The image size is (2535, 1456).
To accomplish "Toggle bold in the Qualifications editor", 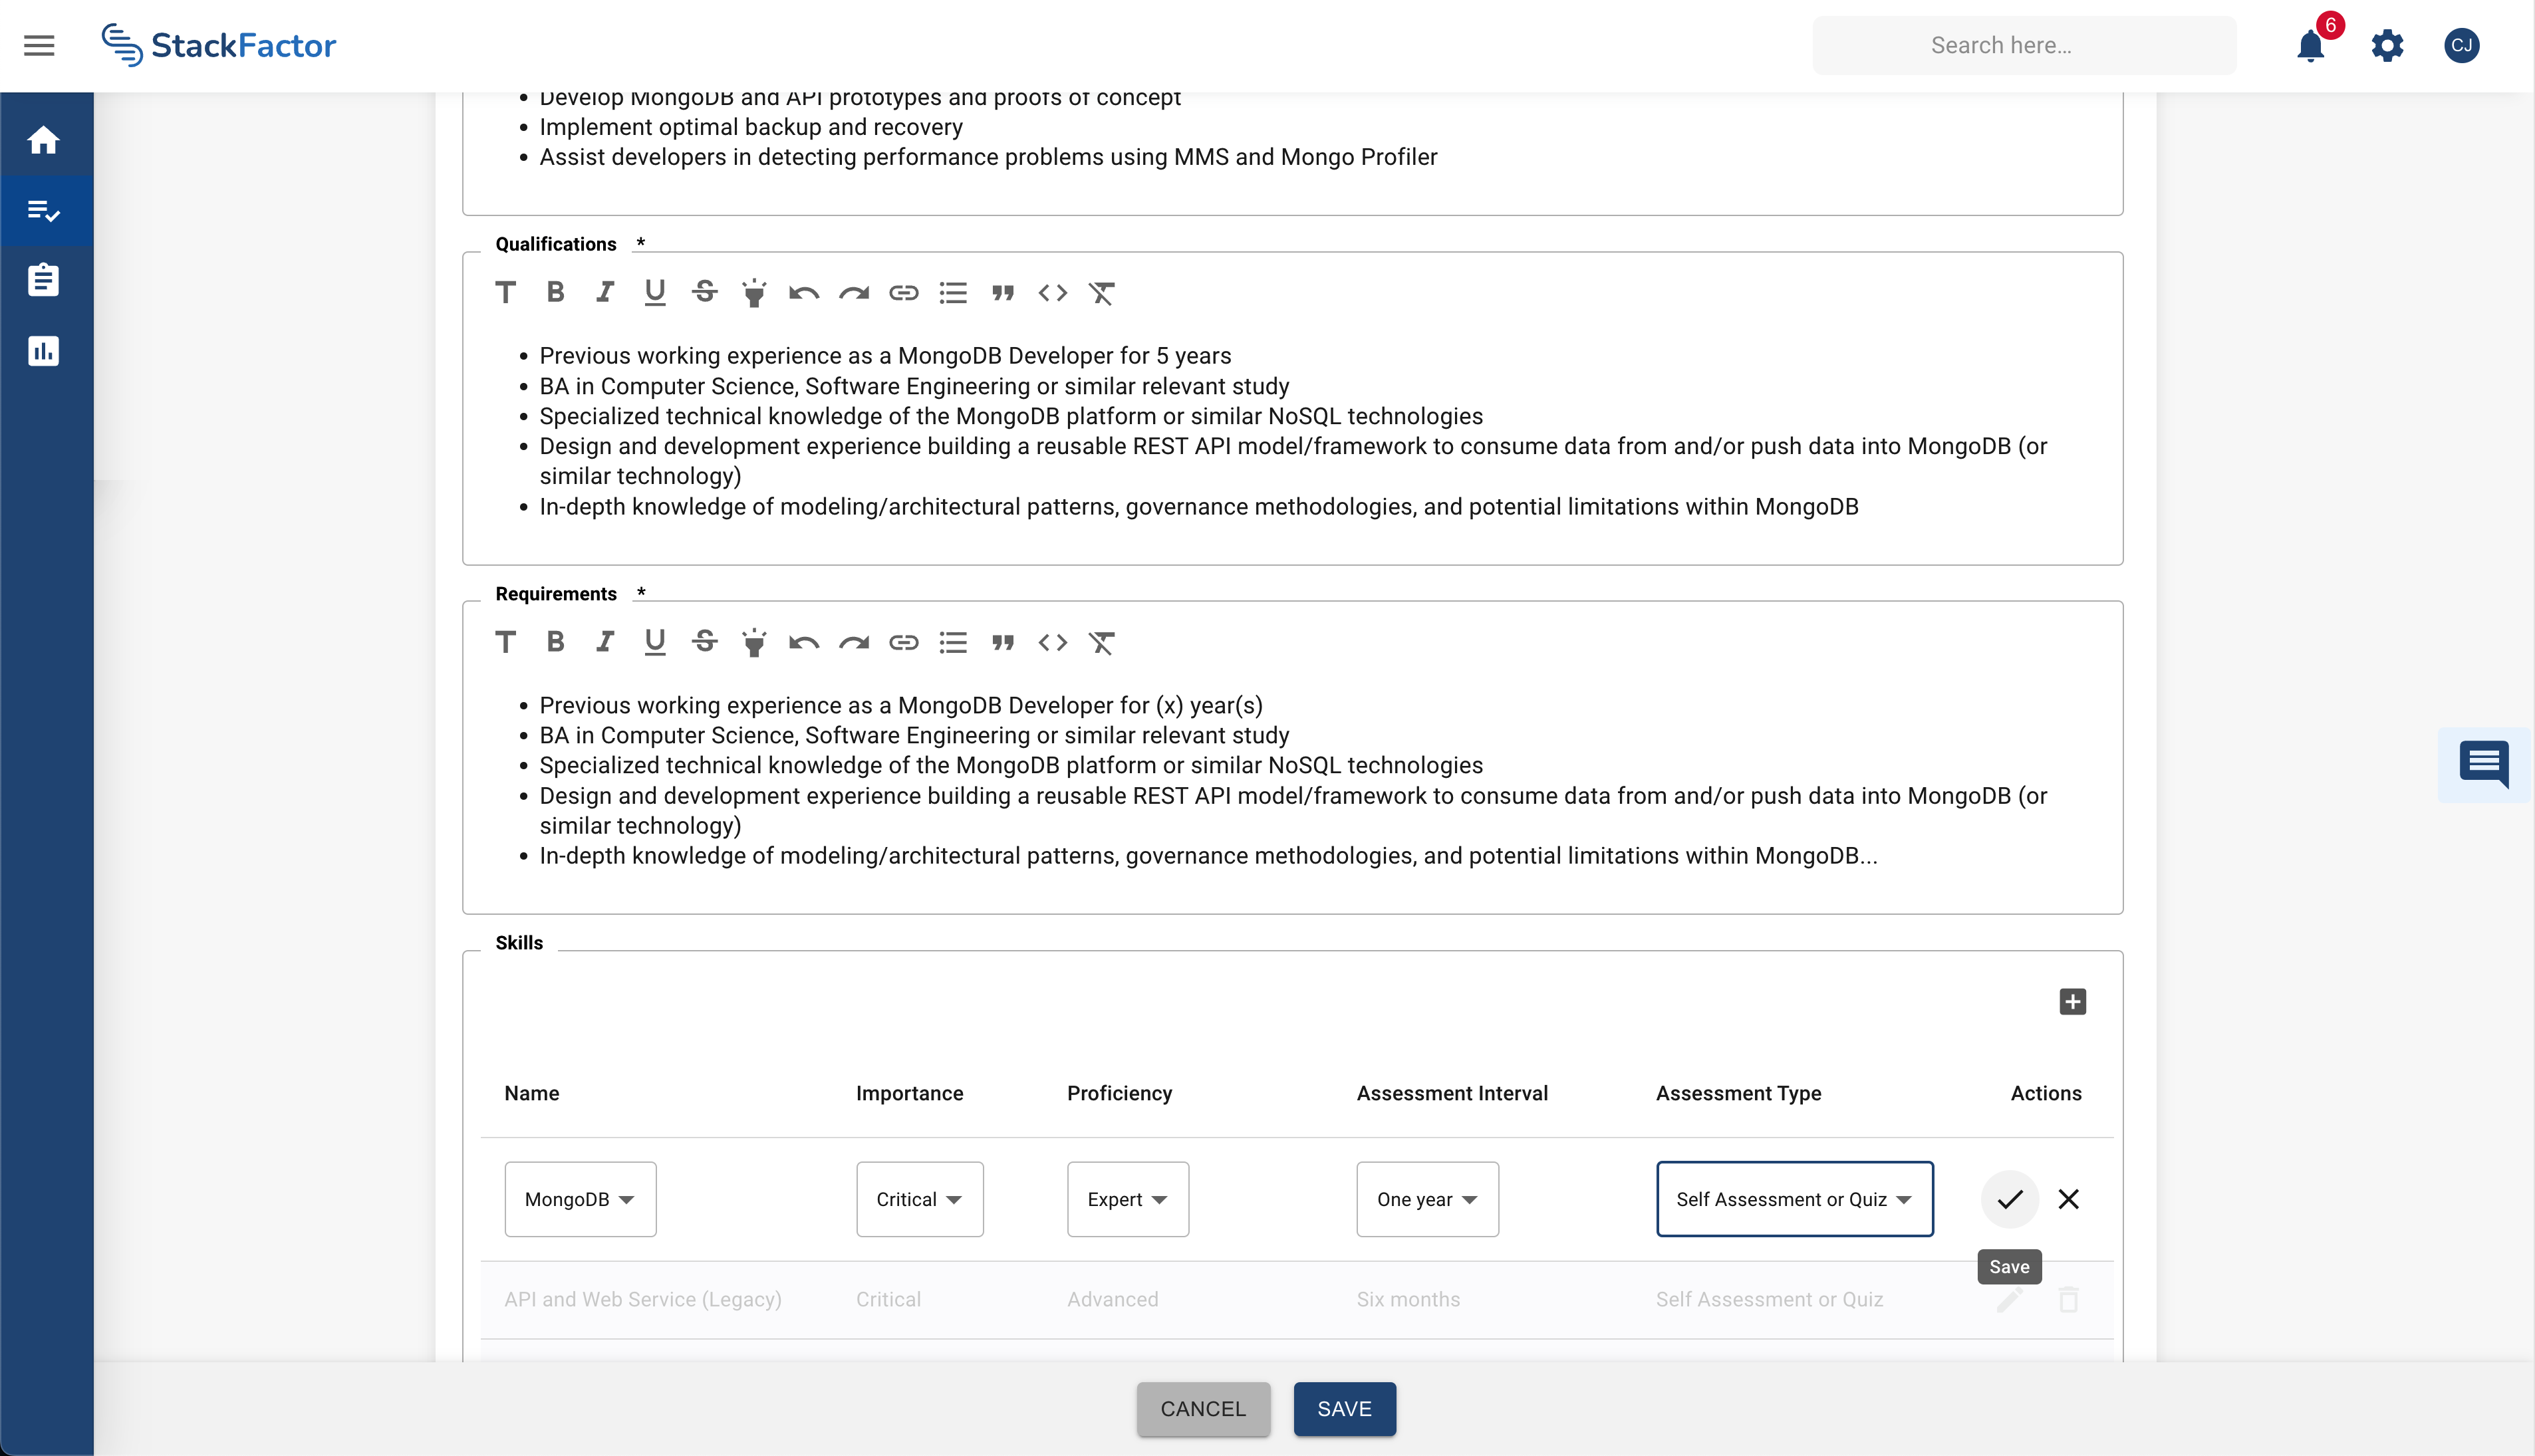I will click(555, 292).
